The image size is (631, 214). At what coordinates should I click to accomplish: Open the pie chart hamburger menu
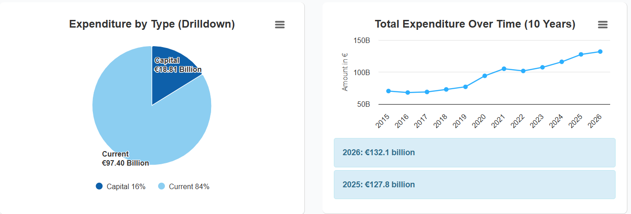[280, 25]
